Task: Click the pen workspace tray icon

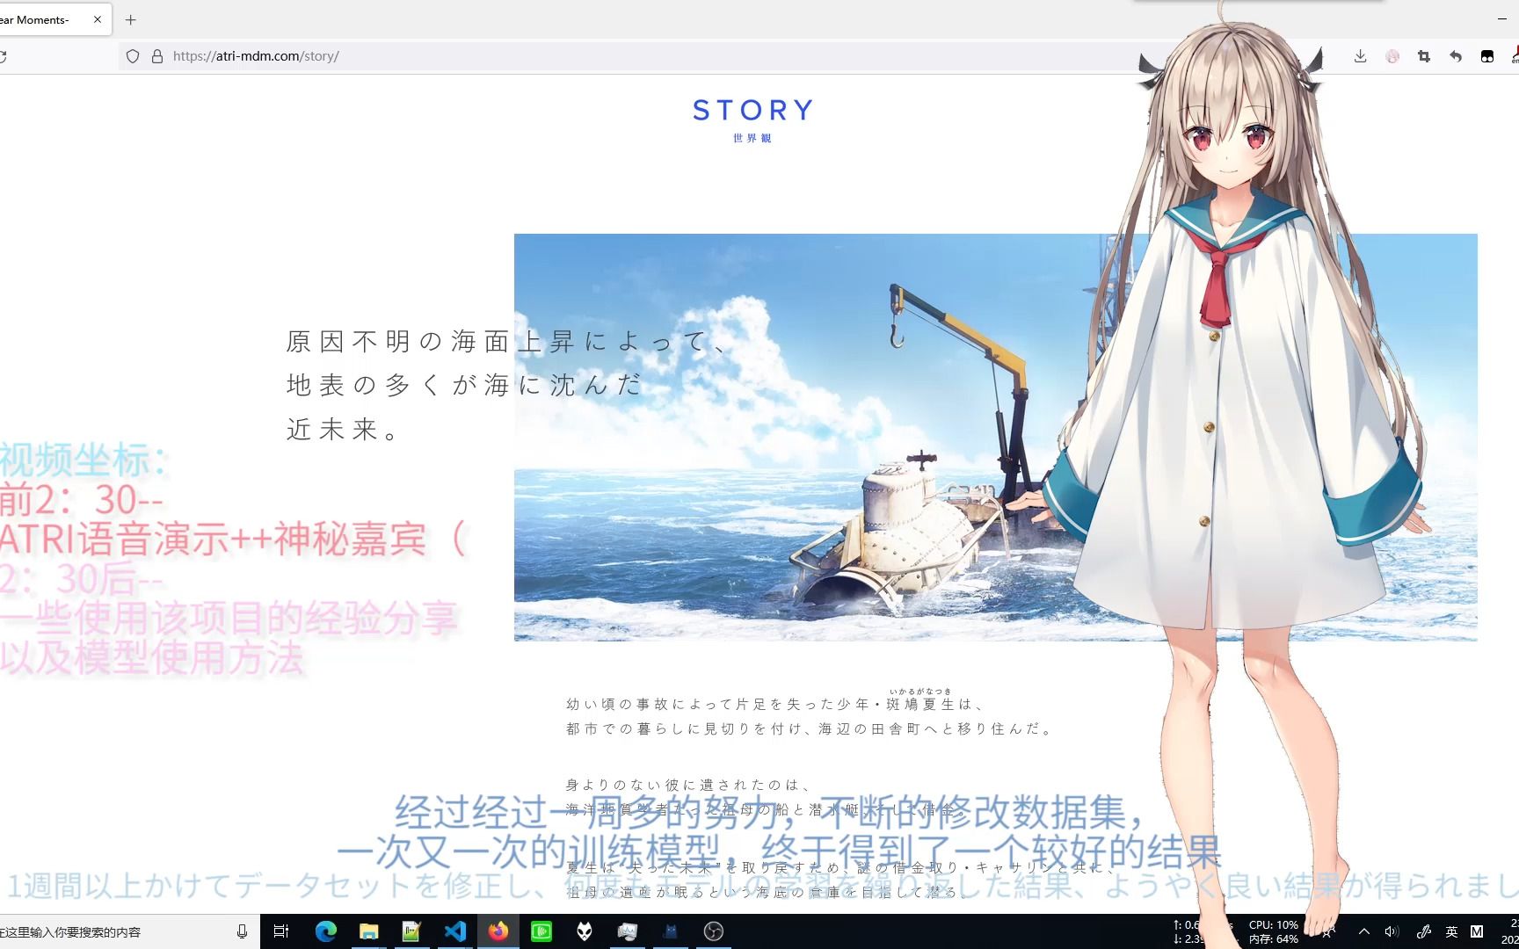Action: click(x=1423, y=931)
